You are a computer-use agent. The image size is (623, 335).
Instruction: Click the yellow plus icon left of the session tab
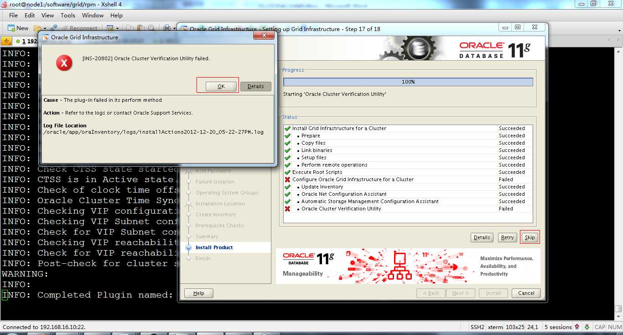click(6, 41)
